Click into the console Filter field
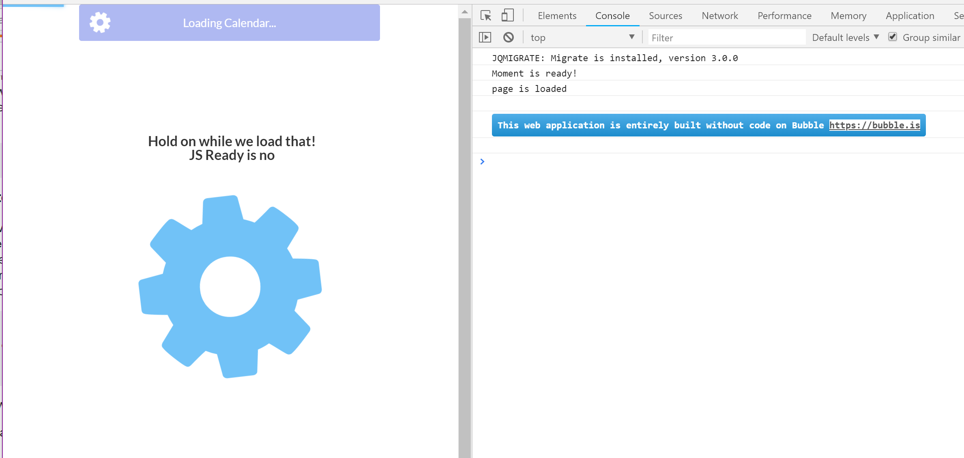The height and width of the screenshot is (458, 964). [726, 38]
